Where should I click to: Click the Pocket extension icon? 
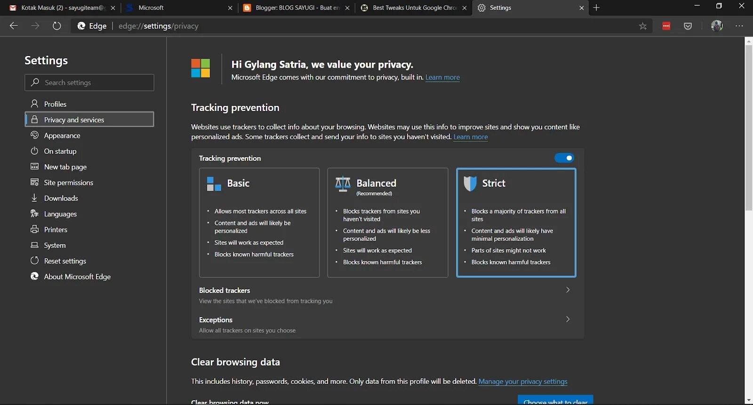(688, 26)
